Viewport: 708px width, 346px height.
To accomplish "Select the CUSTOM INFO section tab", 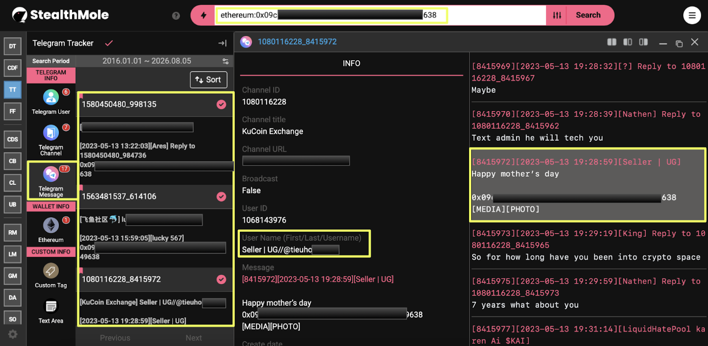I will (x=51, y=251).
